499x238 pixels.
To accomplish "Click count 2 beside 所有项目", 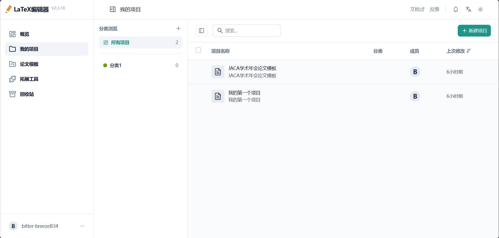I will click(x=177, y=43).
